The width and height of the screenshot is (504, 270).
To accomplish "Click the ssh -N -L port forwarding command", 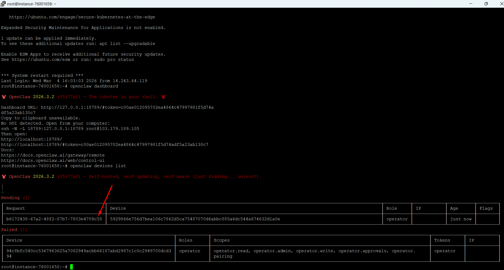I will click(x=70, y=129).
